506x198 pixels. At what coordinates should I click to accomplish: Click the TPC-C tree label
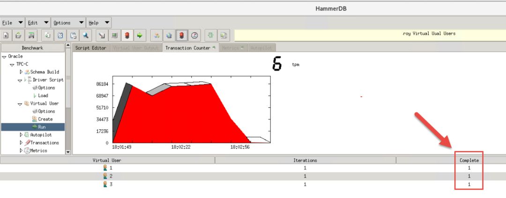click(x=22, y=64)
